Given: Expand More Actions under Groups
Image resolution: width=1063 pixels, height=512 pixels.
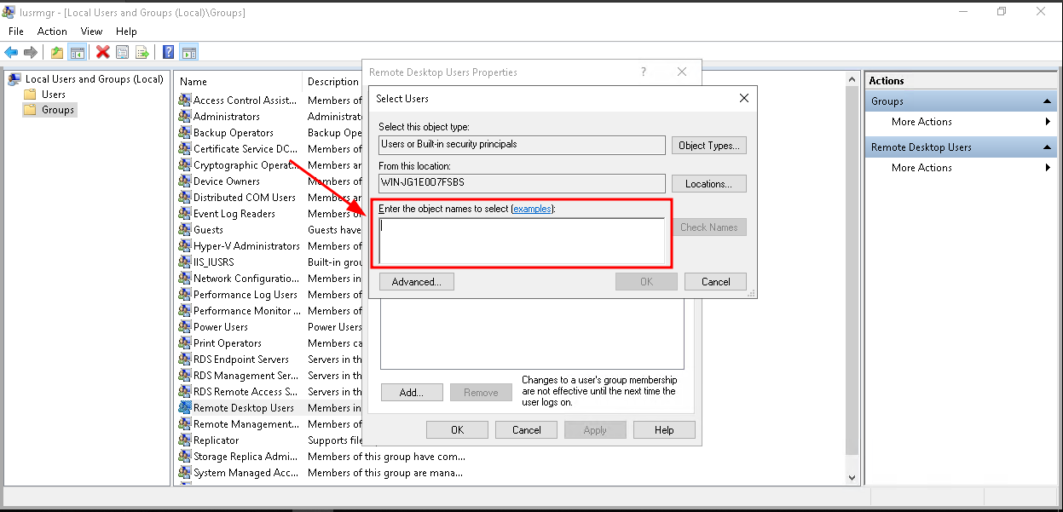Looking at the screenshot, I should point(1047,122).
